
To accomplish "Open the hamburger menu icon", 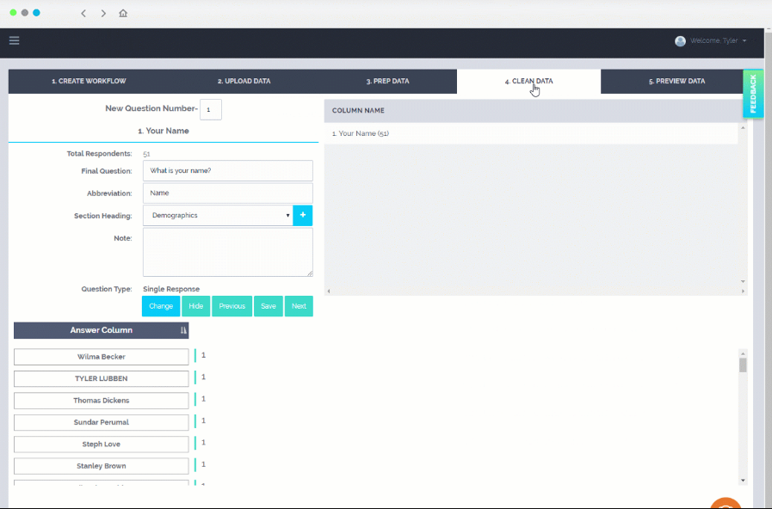I will click(15, 40).
